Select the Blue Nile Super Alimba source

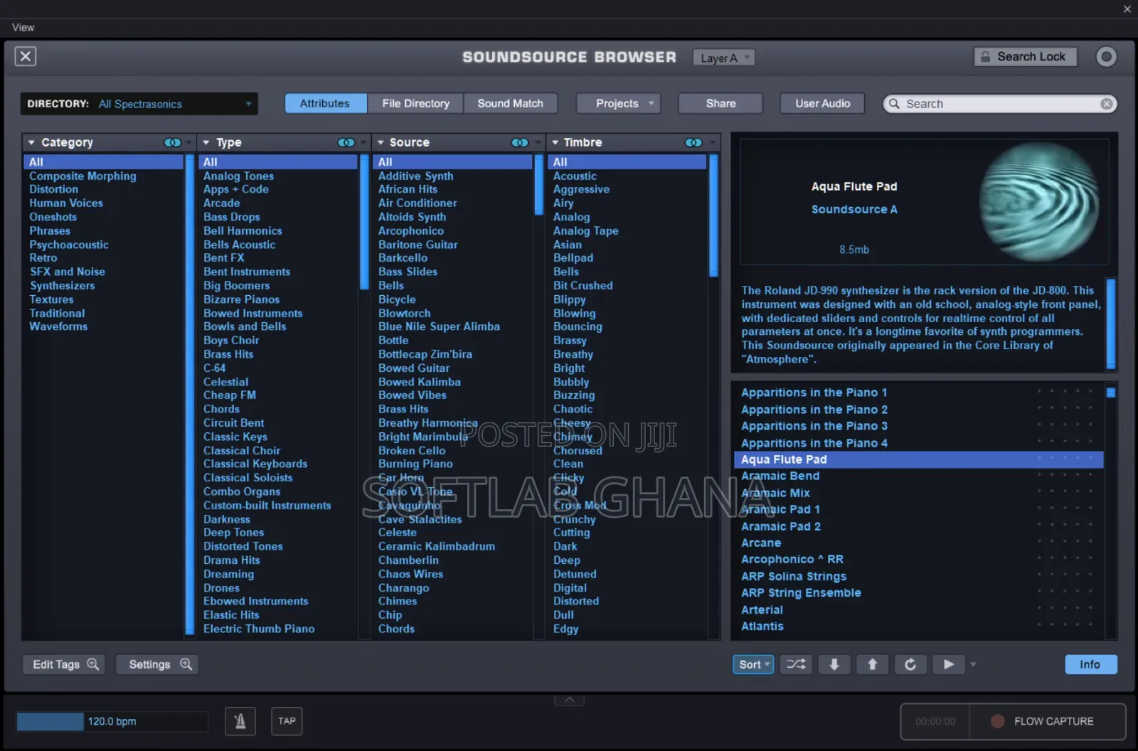coord(439,327)
